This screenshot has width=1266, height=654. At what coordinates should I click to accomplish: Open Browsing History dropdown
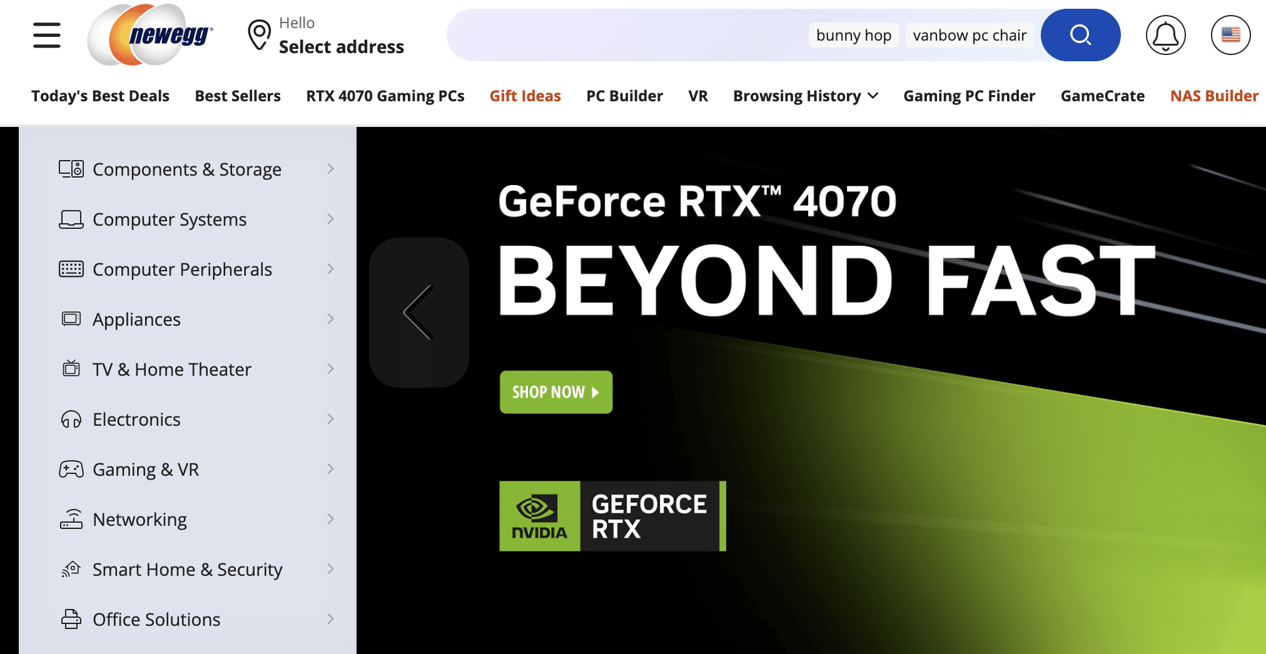tap(806, 96)
